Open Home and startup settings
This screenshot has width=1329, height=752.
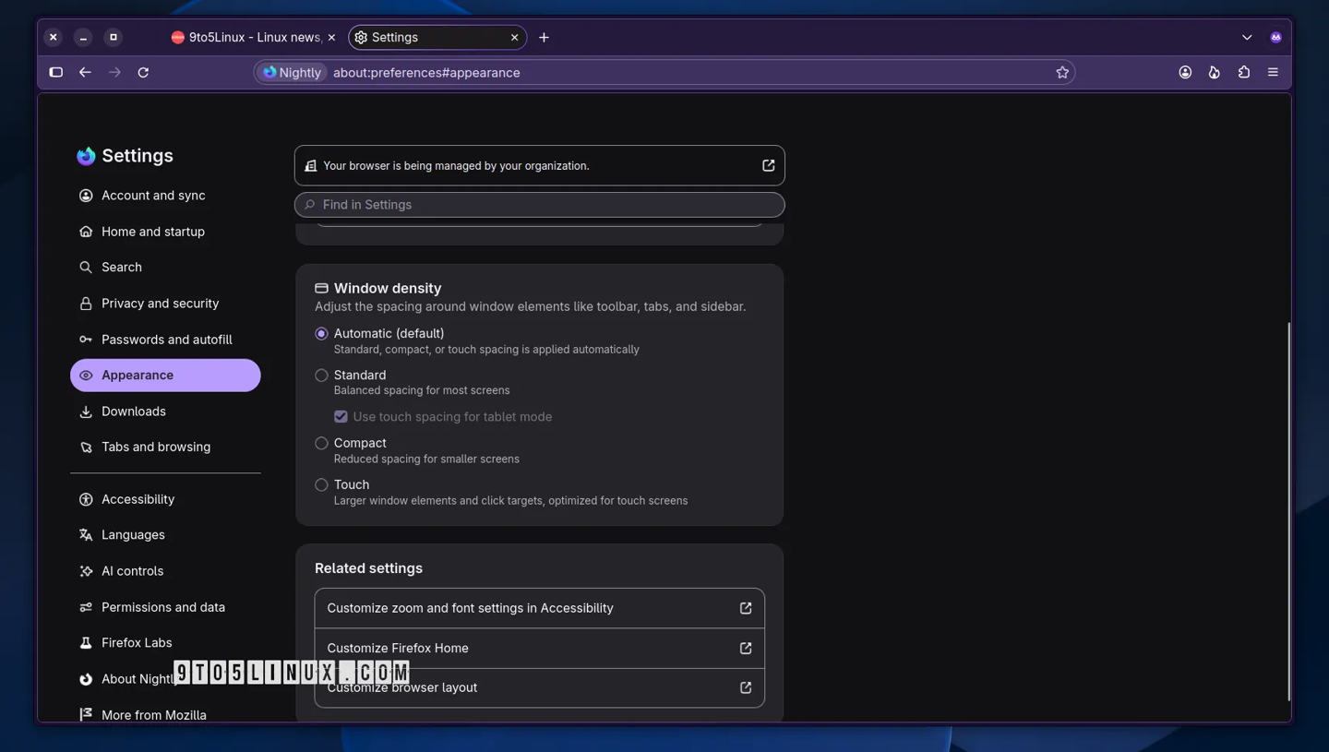coord(165,232)
